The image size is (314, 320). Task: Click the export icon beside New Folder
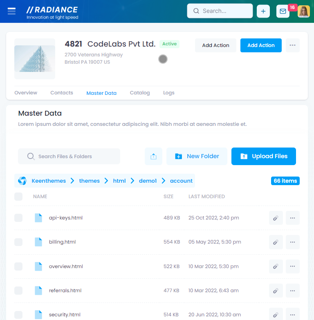click(153, 157)
